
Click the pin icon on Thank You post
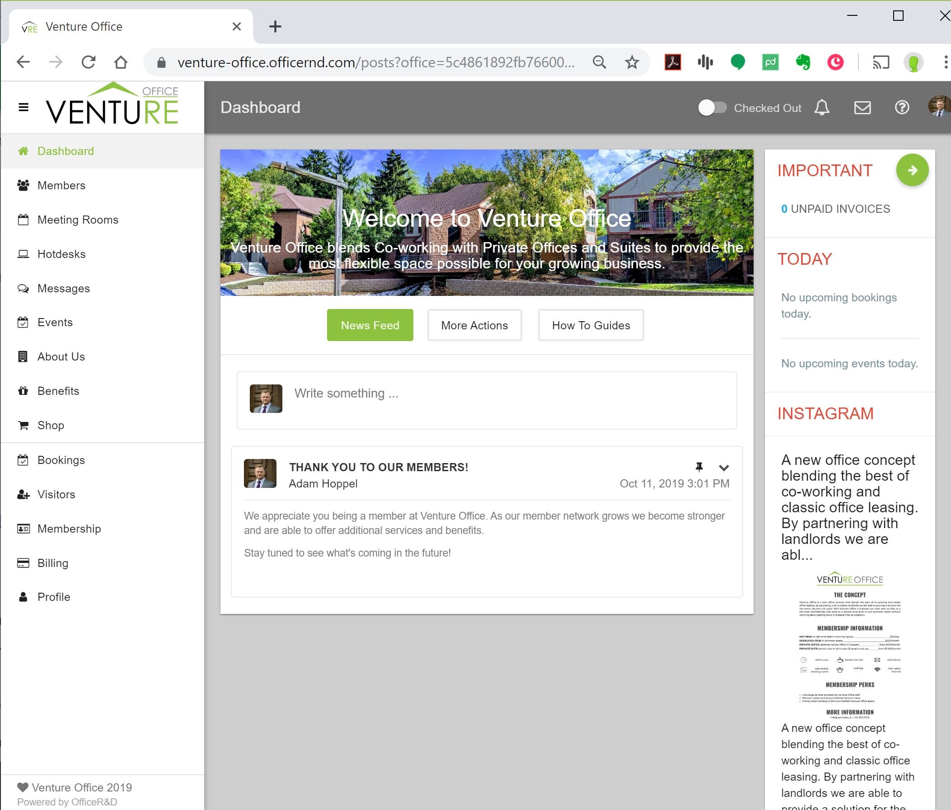(x=699, y=467)
